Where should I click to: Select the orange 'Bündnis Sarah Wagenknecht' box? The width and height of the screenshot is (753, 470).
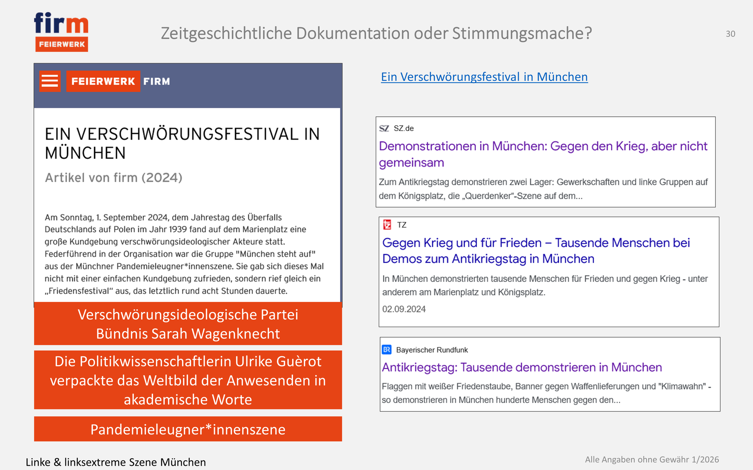(188, 324)
